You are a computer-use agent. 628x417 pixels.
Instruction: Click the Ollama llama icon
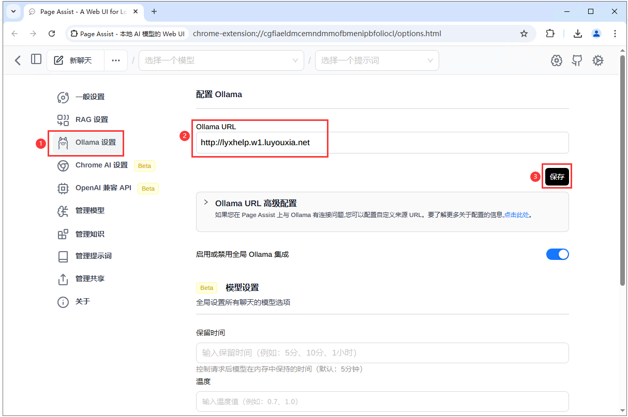tap(63, 143)
